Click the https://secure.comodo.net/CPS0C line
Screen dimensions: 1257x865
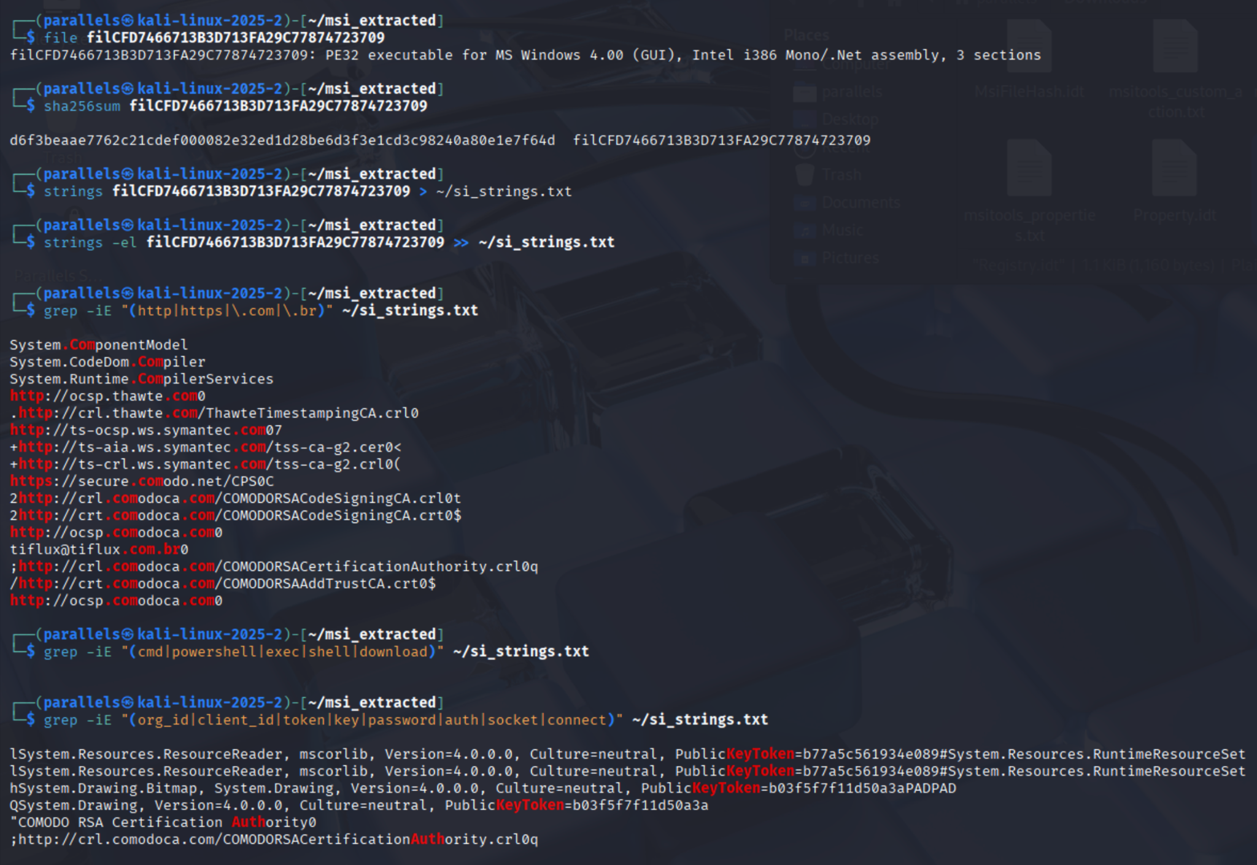pyautogui.click(x=142, y=482)
